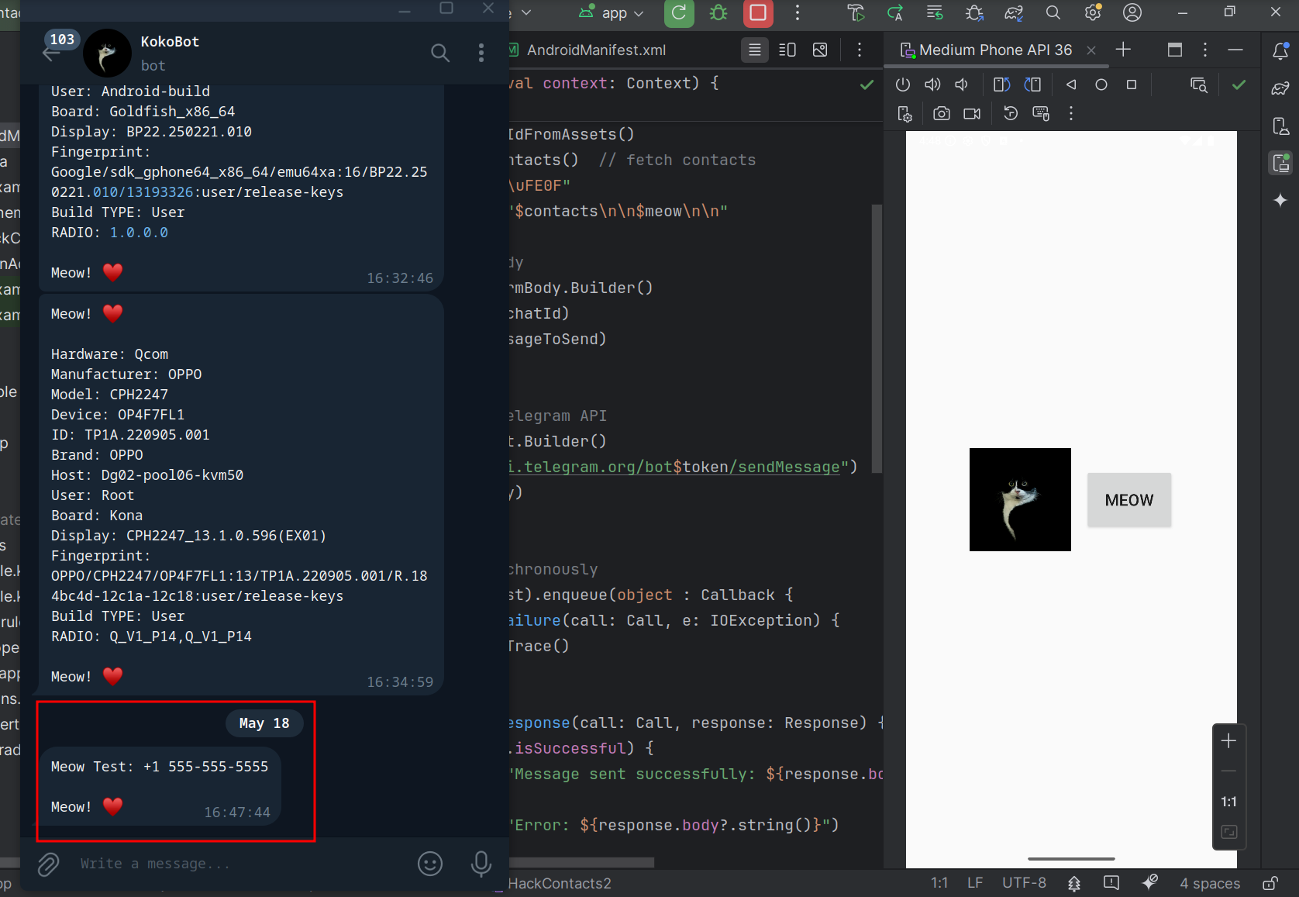Open Gradle tool window from sidebar
Image resolution: width=1299 pixels, height=897 pixels.
[x=1280, y=88]
